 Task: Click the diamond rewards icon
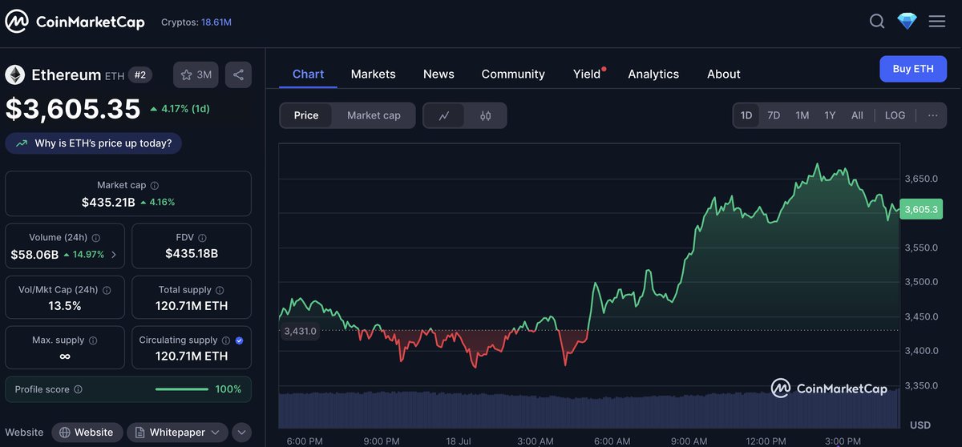[x=907, y=22]
